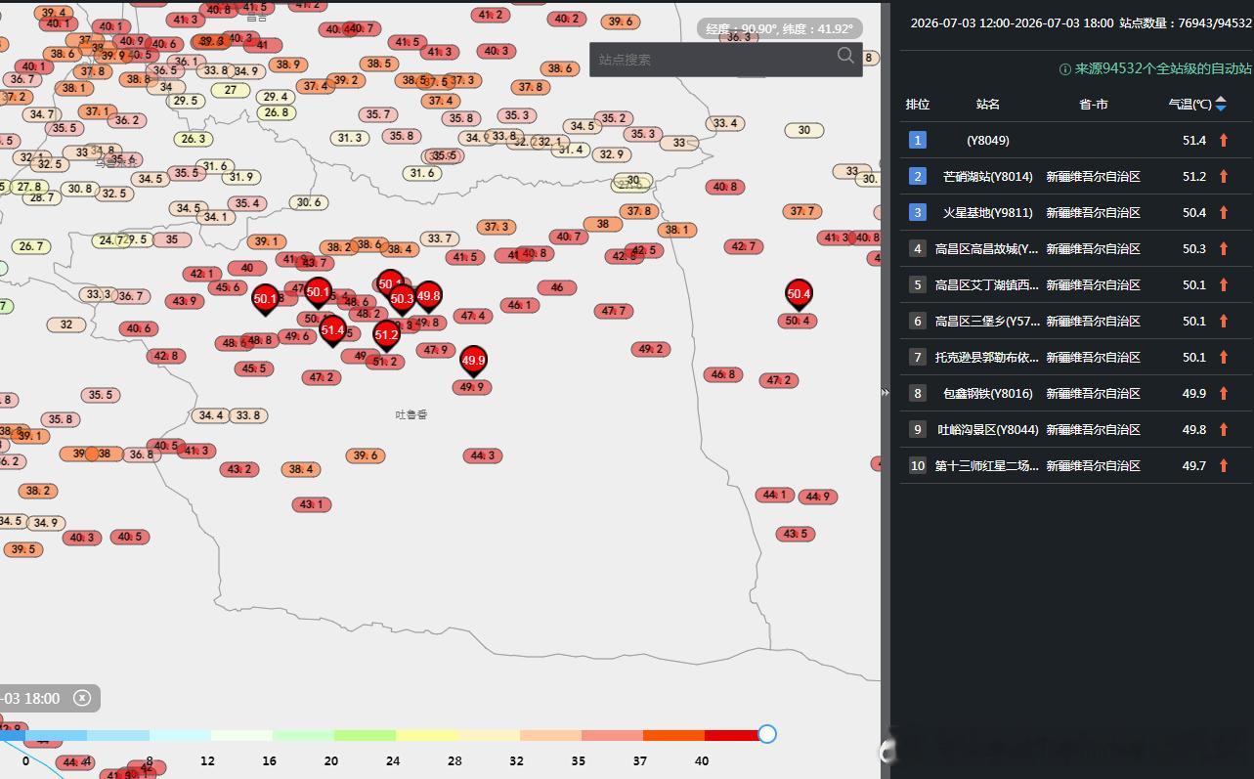Click the 51.4 red map pin

(x=332, y=331)
